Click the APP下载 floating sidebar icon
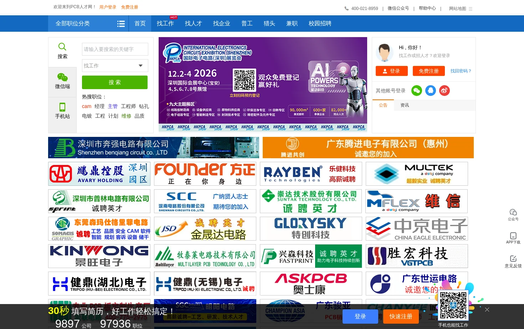Viewport: 524px width, 329px height. click(x=513, y=238)
